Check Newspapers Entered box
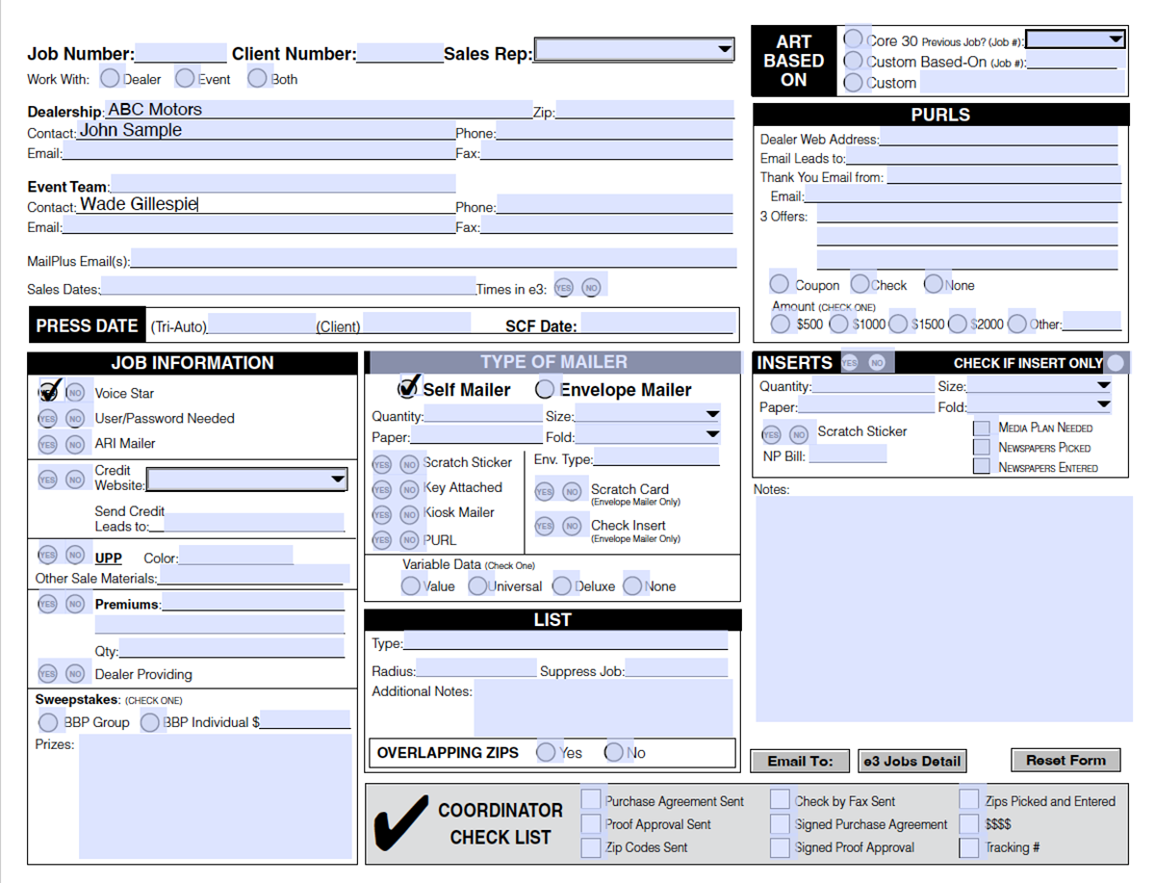This screenshot has width=1155, height=883. pos(982,466)
